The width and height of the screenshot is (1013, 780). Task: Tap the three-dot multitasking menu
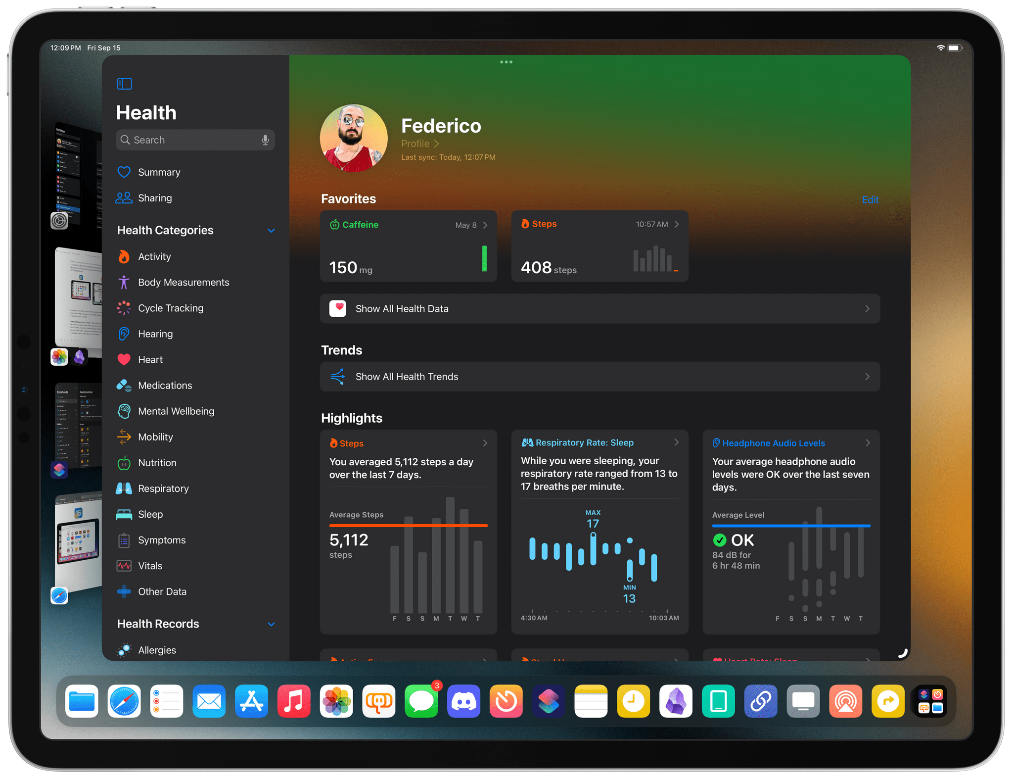(x=506, y=62)
